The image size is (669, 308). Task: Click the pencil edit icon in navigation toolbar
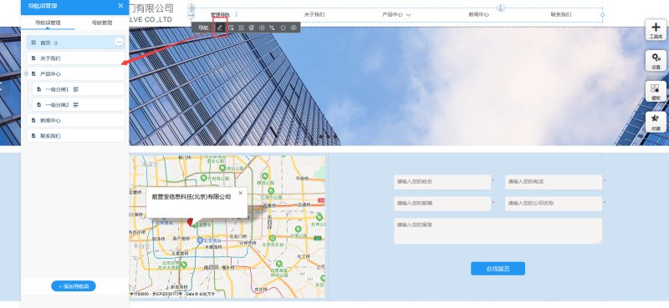tap(220, 28)
